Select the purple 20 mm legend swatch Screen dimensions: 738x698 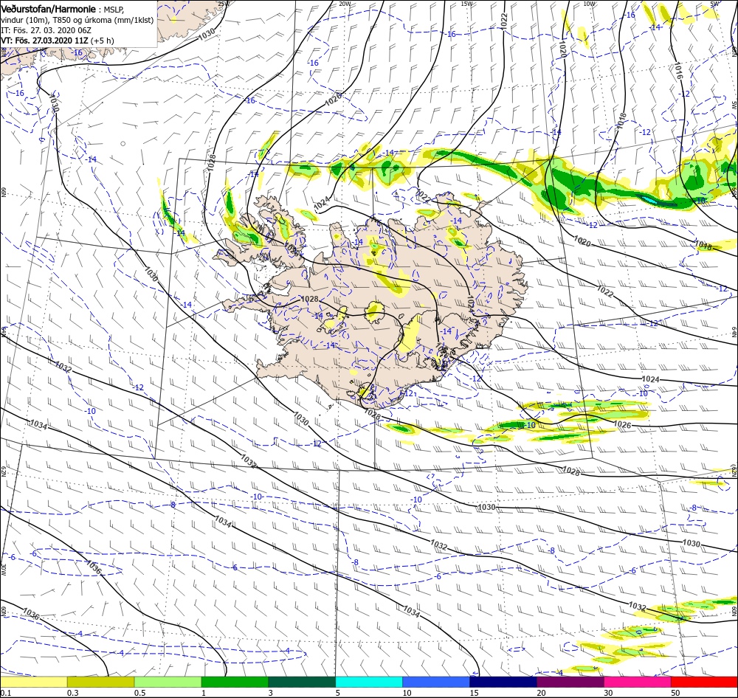tap(570, 682)
